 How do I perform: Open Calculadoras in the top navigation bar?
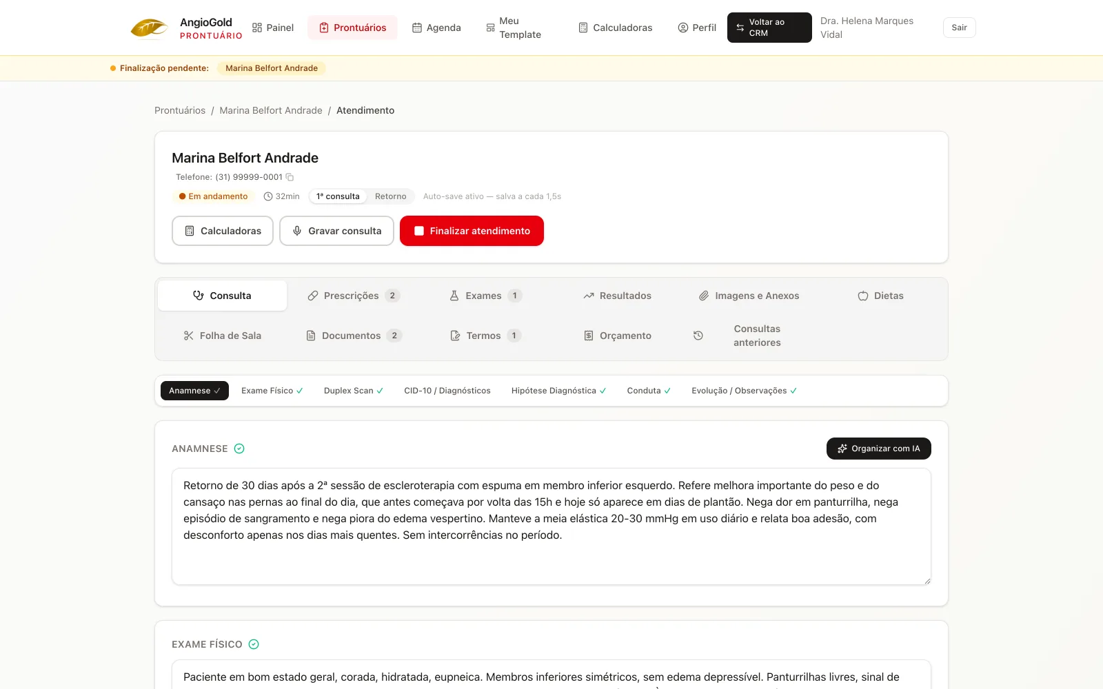point(616,28)
